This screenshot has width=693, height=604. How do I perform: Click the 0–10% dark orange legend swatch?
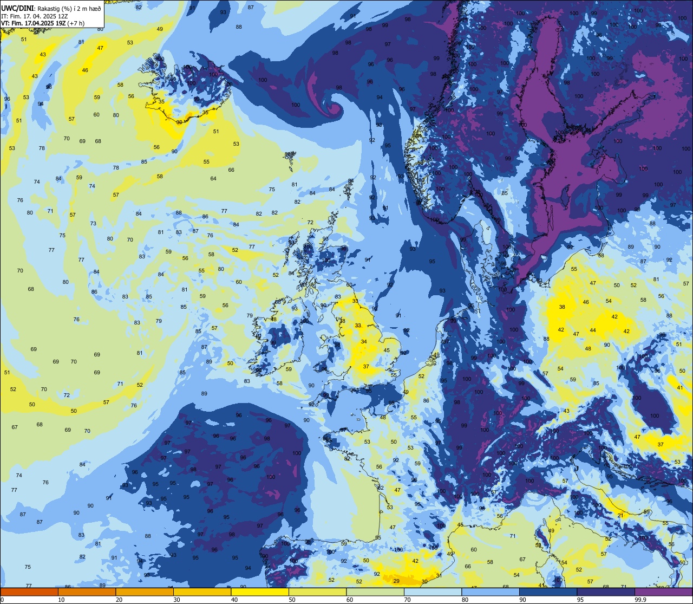coord(29,592)
